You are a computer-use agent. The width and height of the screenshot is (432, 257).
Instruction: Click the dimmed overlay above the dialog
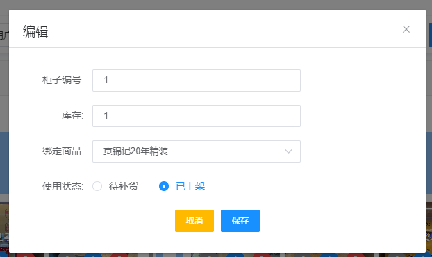coord(216,5)
